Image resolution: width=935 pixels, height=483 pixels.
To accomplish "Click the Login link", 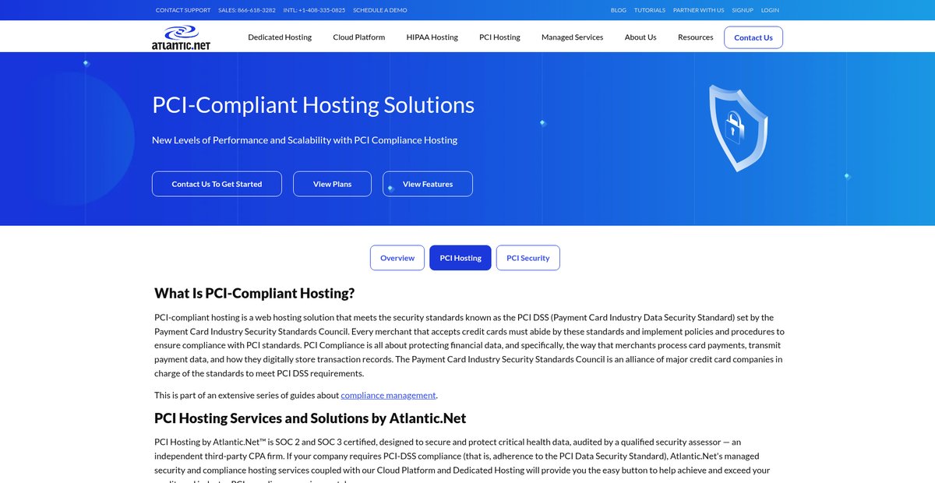I will coord(770,10).
